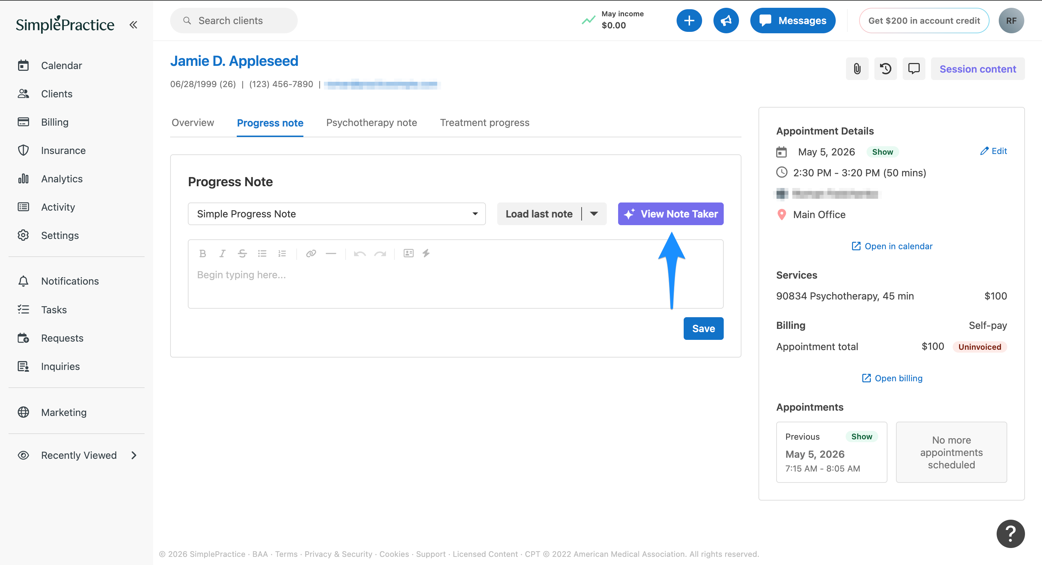Image resolution: width=1042 pixels, height=565 pixels.
Task: Click Get $200 in account credit
Action: pos(924,21)
